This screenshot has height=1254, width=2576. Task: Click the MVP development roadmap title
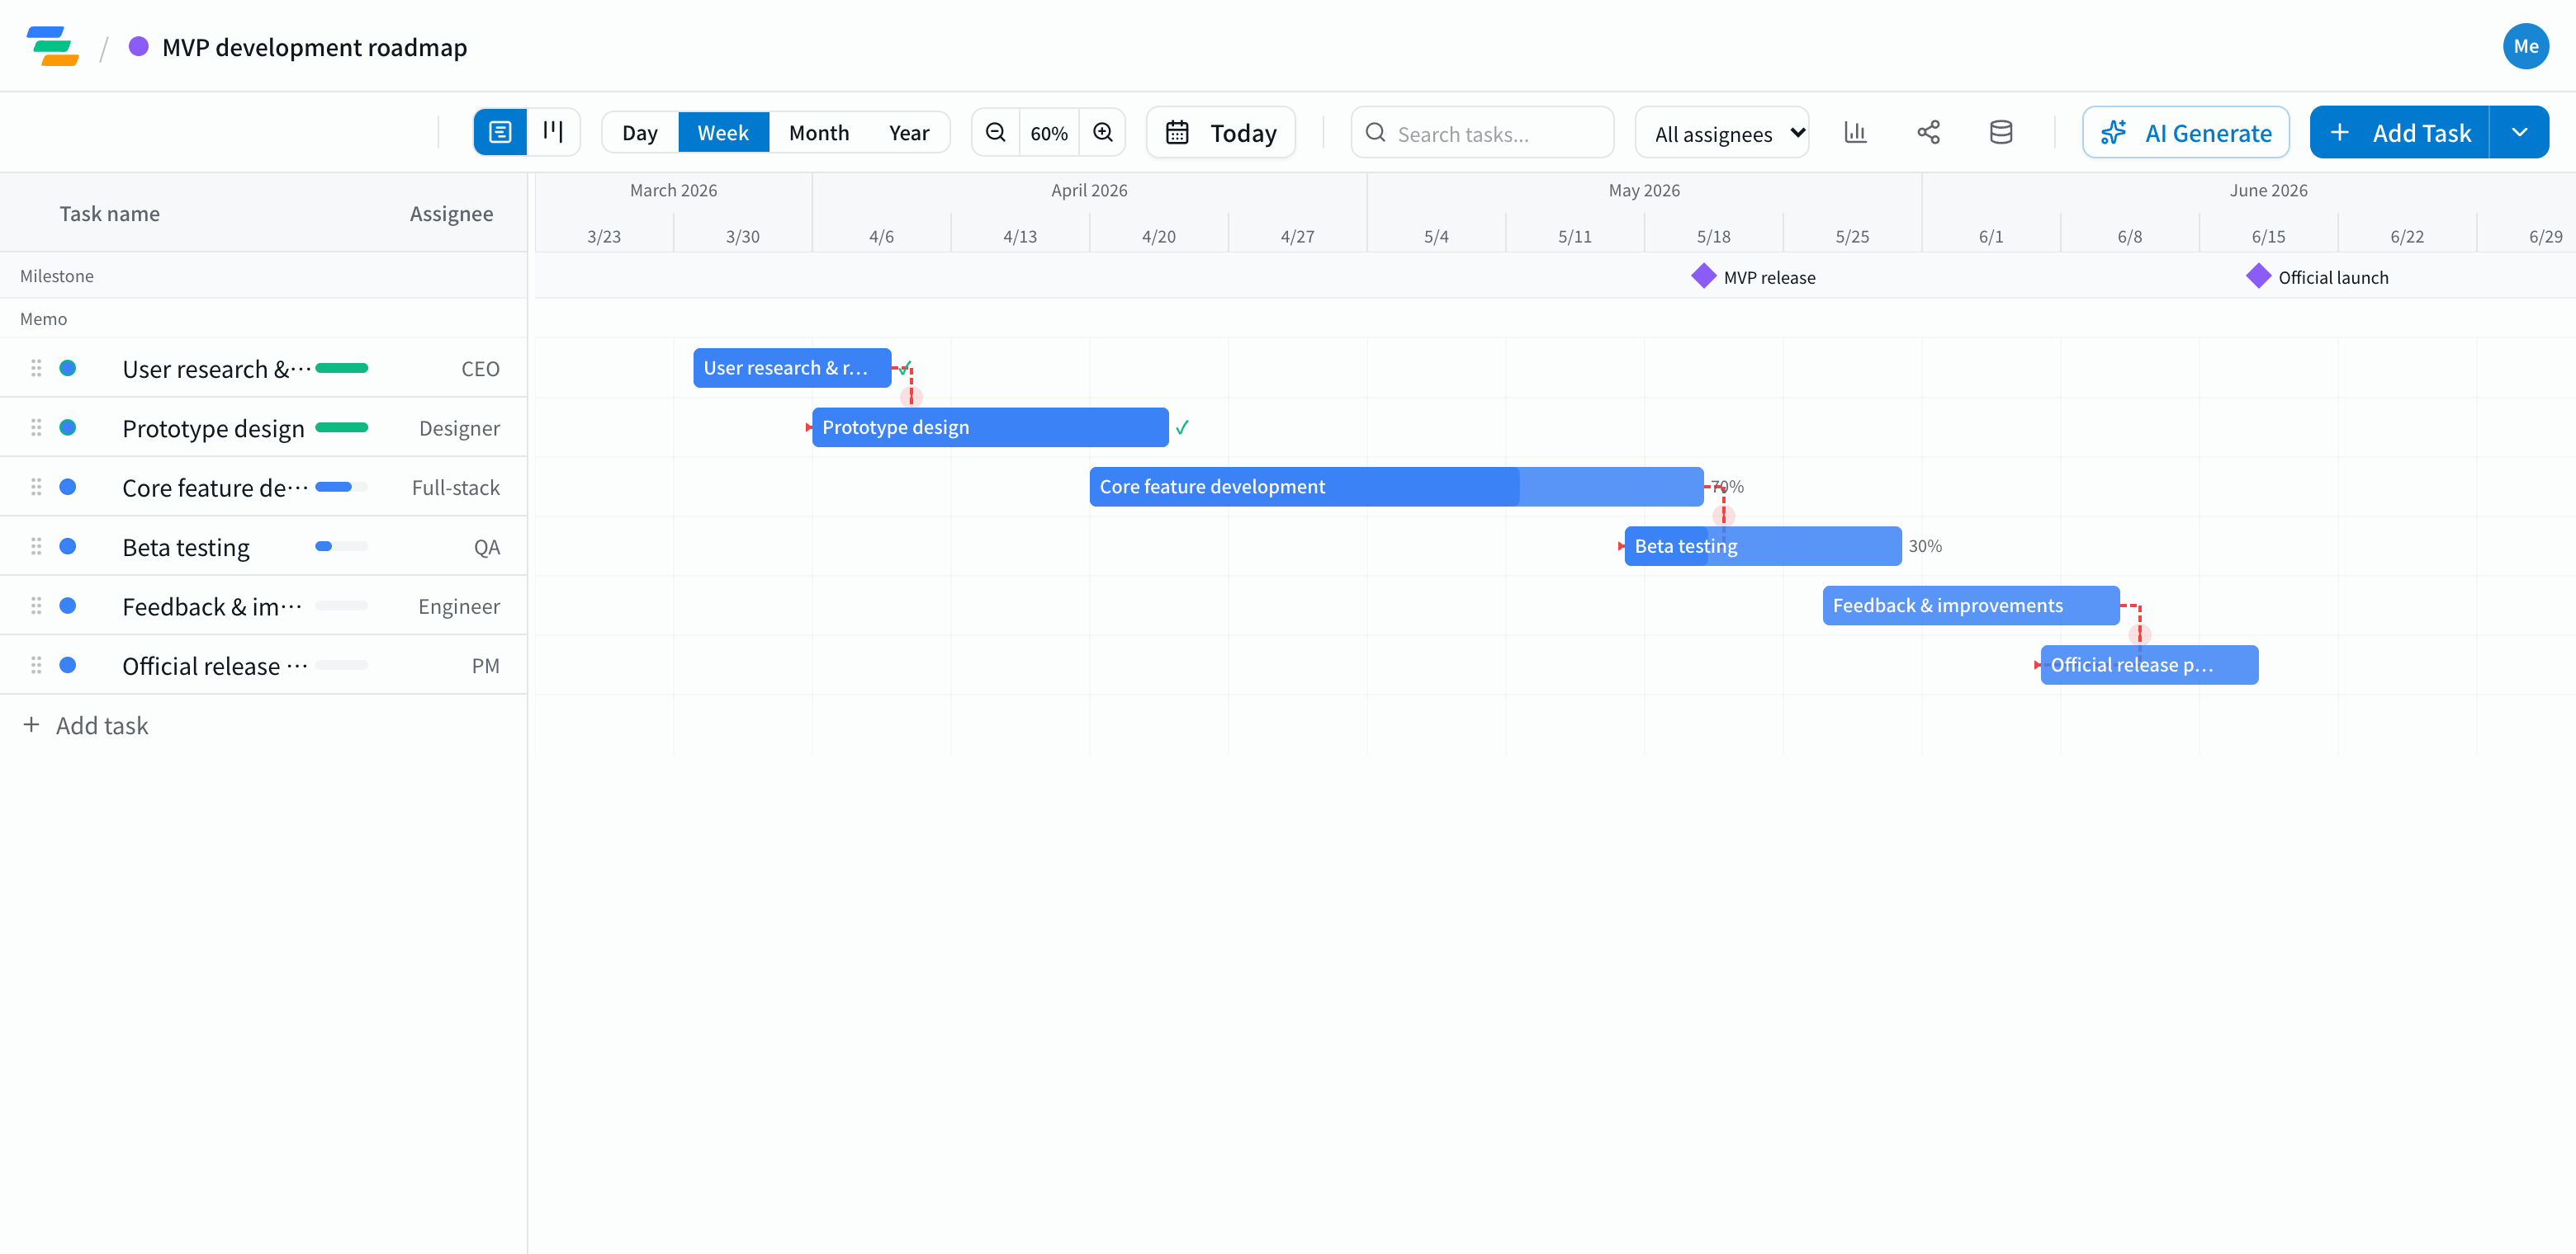(314, 47)
